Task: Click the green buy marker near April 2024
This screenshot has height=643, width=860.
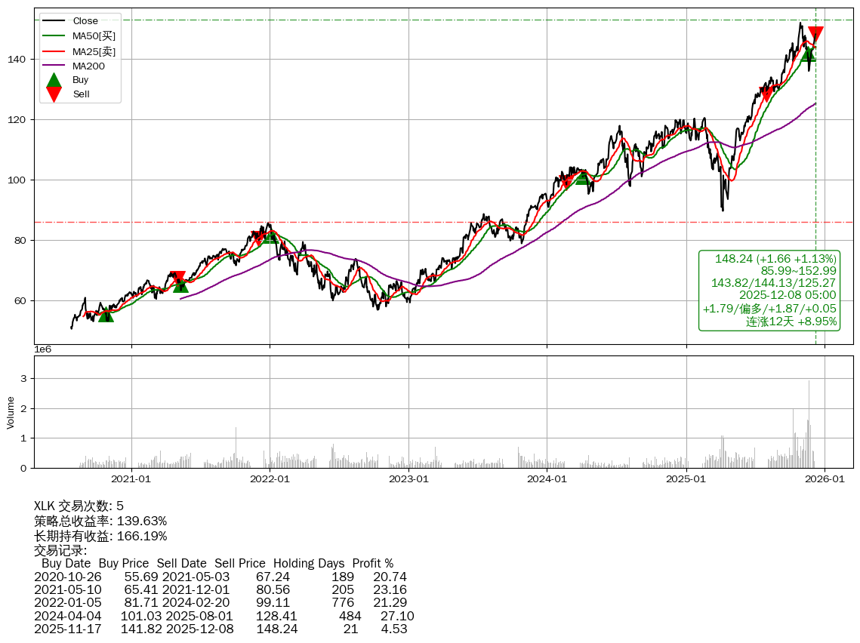Action: 582,177
